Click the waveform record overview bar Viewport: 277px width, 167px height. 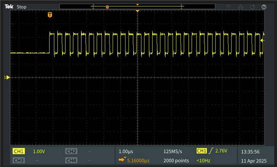click(x=137, y=6)
